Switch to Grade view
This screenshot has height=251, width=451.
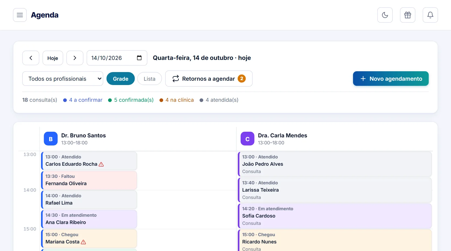pos(121,79)
